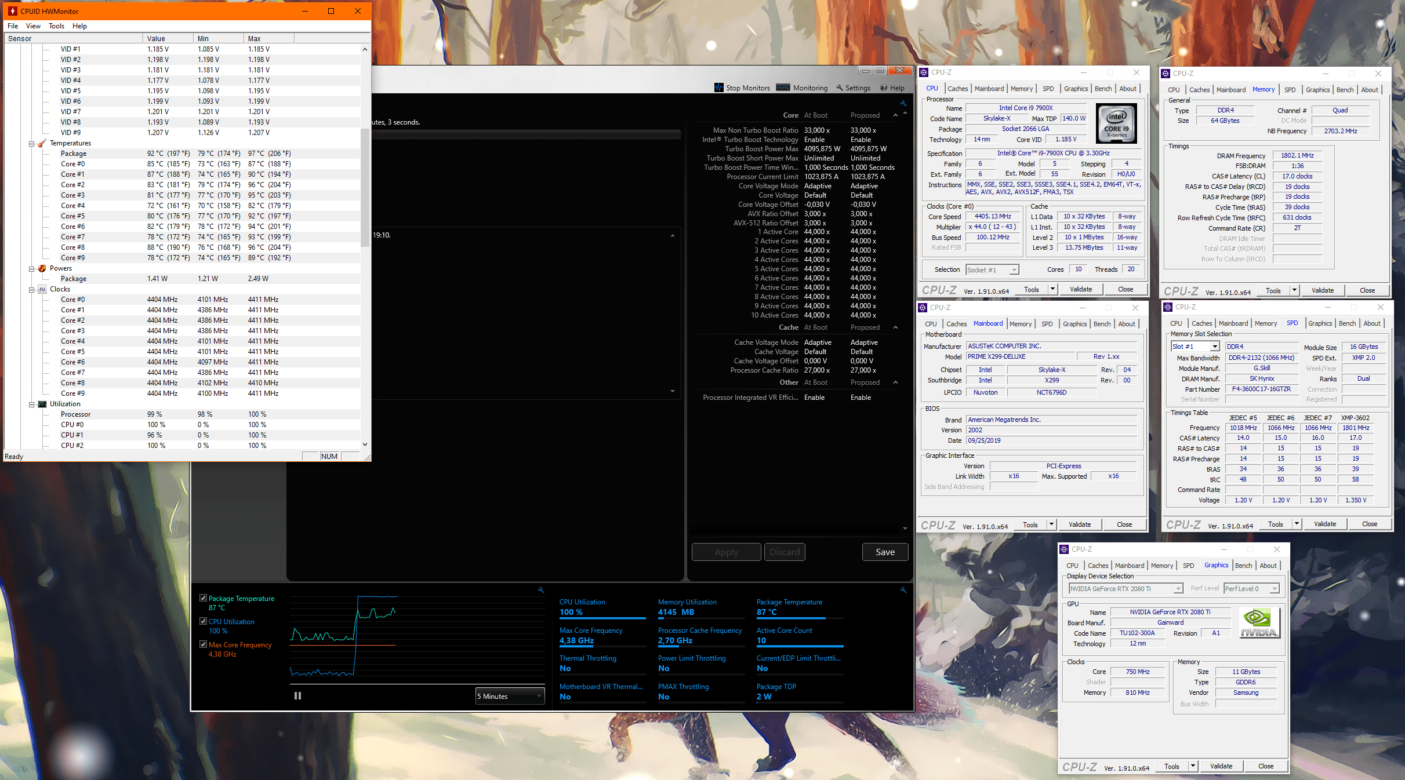Open the Tools menu in HWMonitor
Viewport: 1405px width, 780px height.
[56, 26]
